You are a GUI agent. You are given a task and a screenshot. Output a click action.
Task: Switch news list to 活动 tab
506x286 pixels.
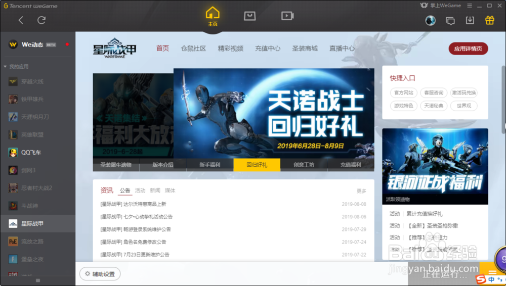tap(140, 190)
